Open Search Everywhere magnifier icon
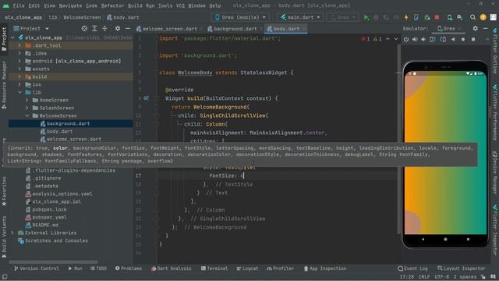 coord(473,17)
